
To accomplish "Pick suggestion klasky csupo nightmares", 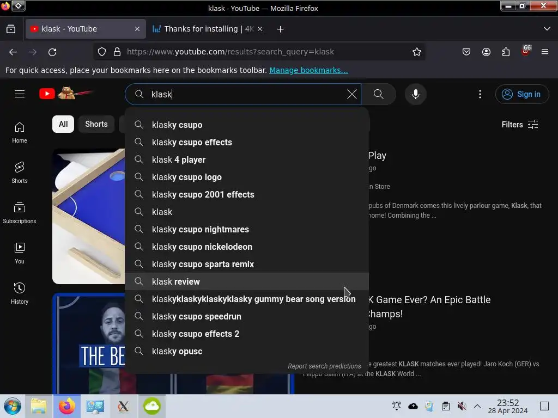I will tap(247, 229).
